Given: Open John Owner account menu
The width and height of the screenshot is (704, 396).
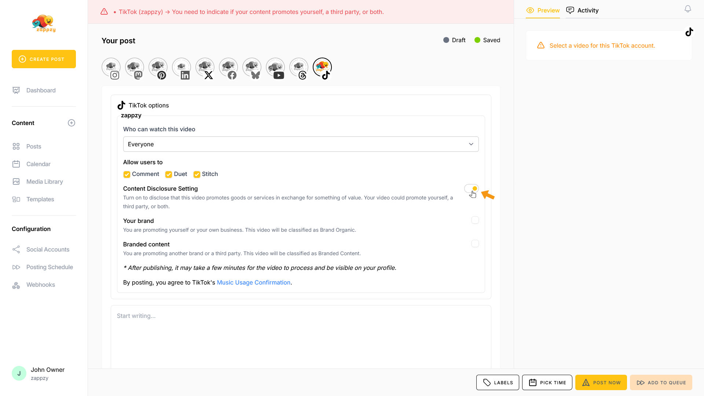Looking at the screenshot, I should [38, 373].
